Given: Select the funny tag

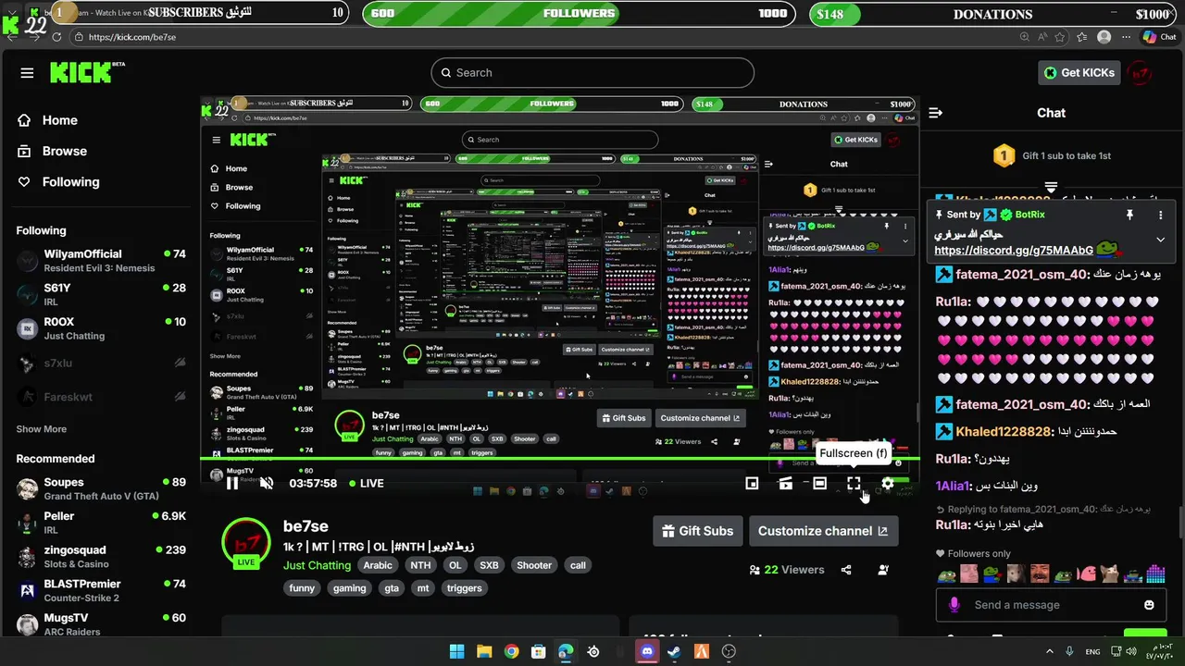Looking at the screenshot, I should [x=302, y=588].
